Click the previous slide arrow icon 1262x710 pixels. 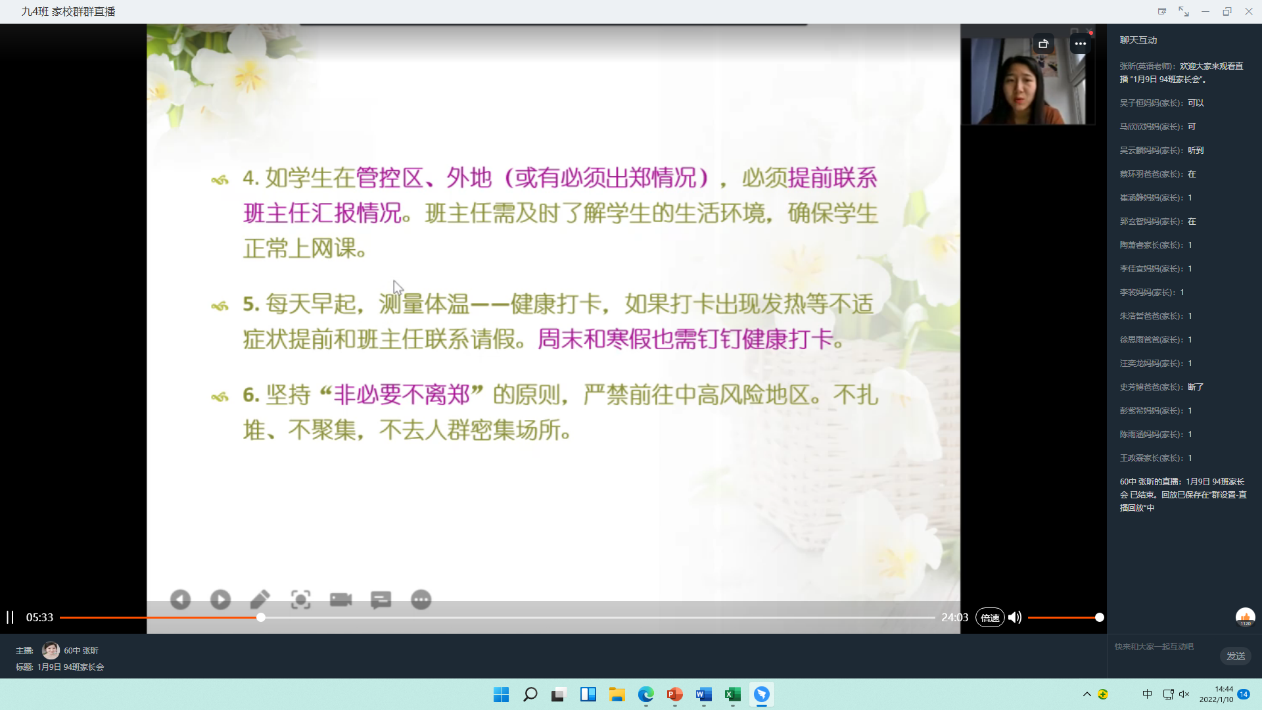pos(180,600)
